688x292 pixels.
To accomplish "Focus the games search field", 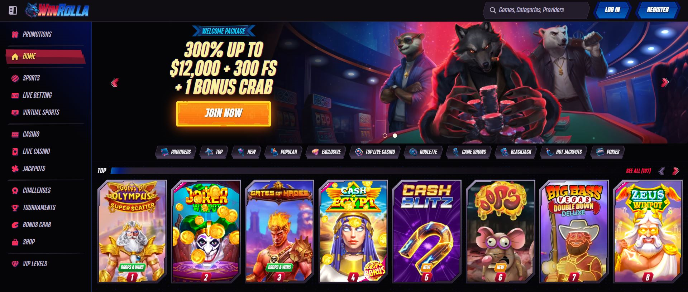I will pos(536,10).
